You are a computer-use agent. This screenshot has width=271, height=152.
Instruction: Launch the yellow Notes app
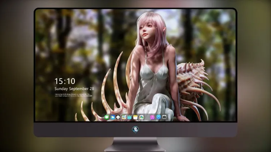(135, 117)
